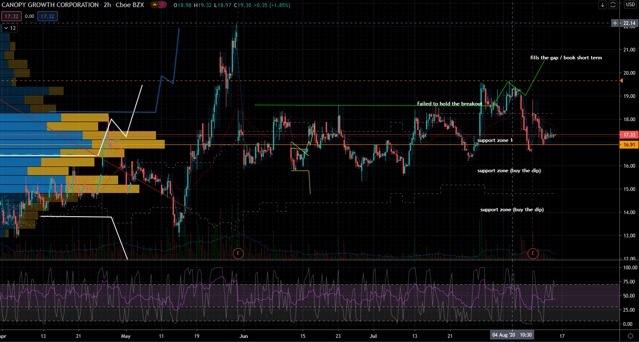Click the low value L18.97

[223, 5]
